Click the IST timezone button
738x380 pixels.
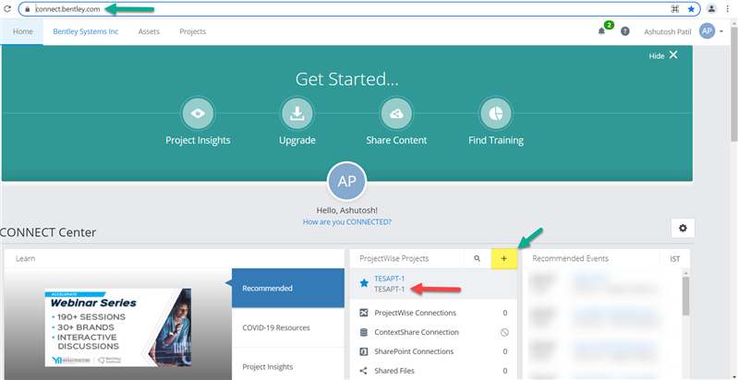(675, 259)
